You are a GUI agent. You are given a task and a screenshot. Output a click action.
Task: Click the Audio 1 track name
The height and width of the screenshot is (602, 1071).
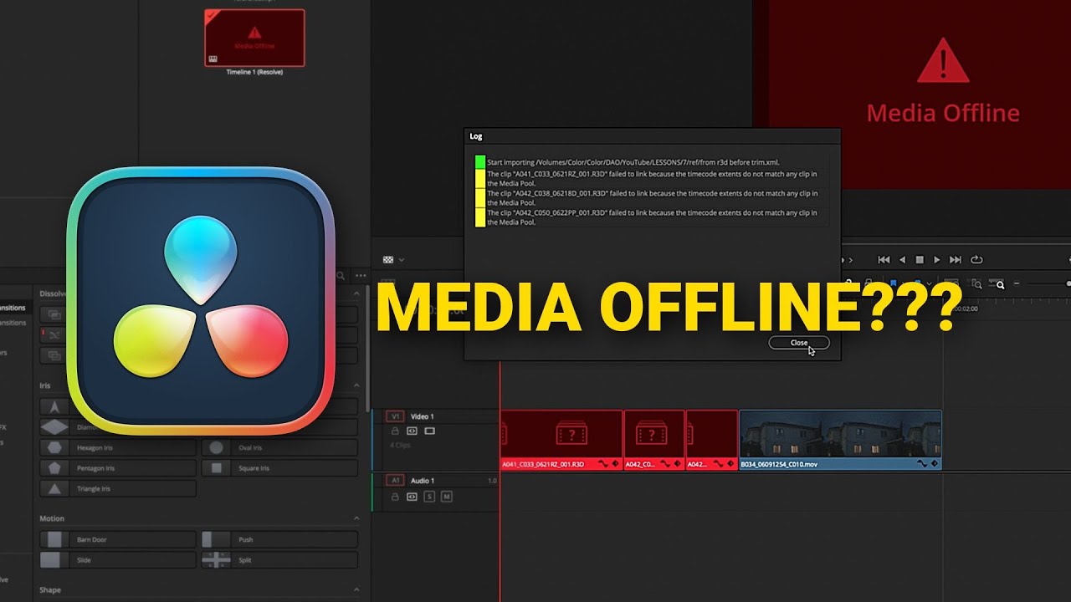(422, 481)
